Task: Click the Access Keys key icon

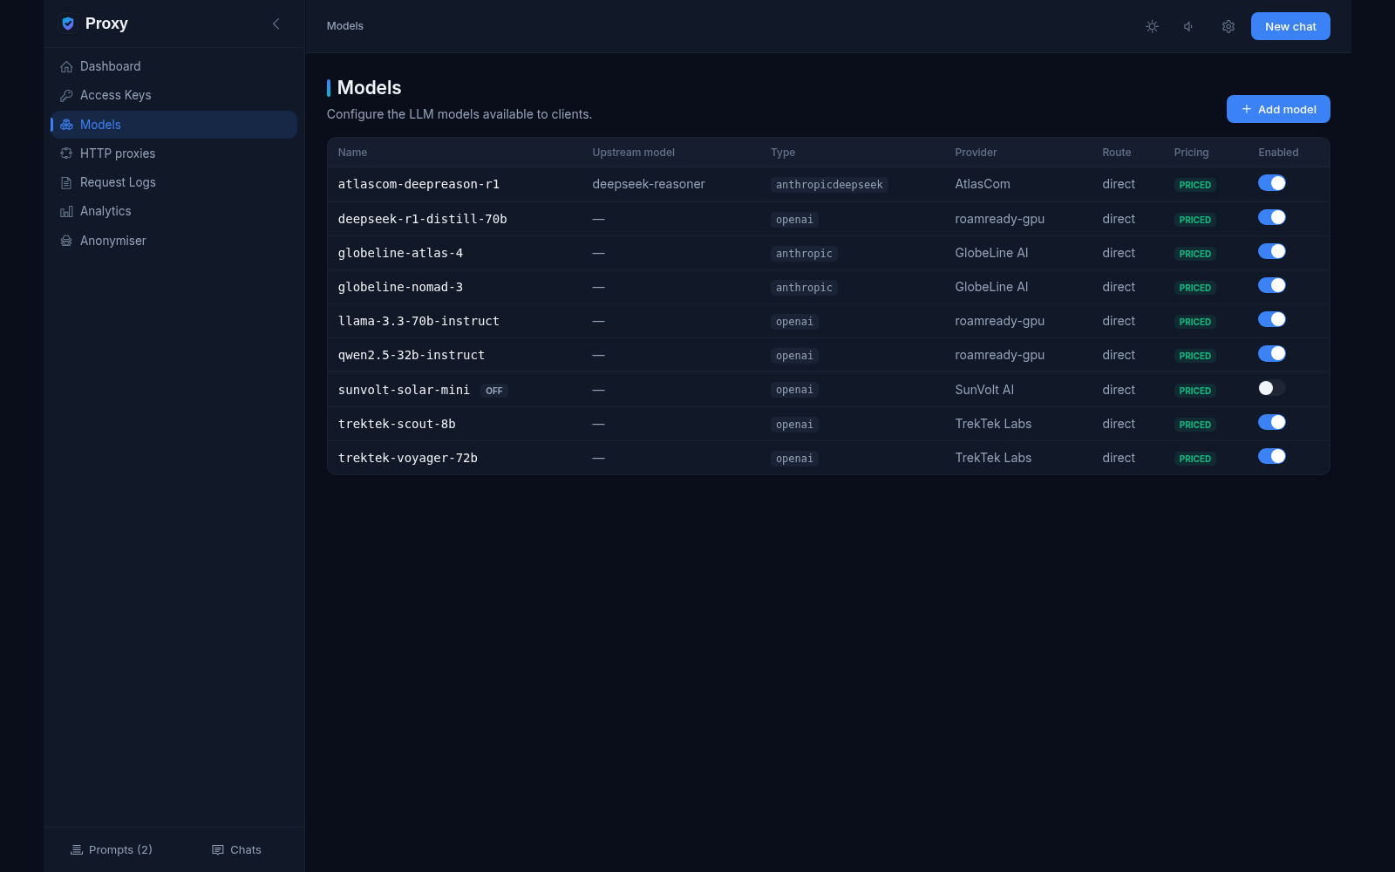Action: [x=66, y=95]
